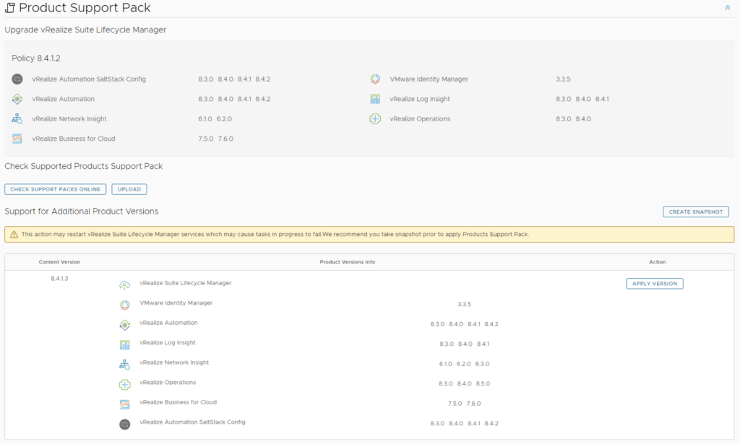
Task: Click the vRealize Business for Cloud policy icon
Action: (17, 139)
